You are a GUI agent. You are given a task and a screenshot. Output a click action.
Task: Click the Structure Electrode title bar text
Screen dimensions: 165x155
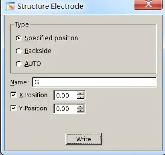pyautogui.click(x=50, y=6)
